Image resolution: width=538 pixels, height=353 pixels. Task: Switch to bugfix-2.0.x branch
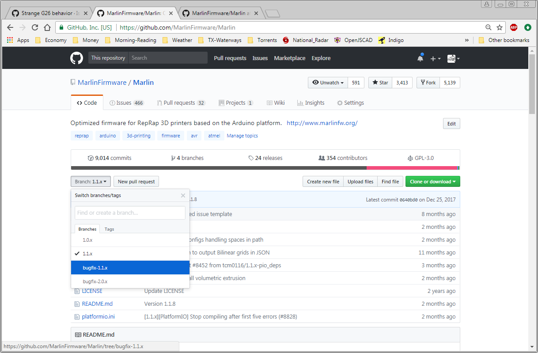[x=130, y=281]
